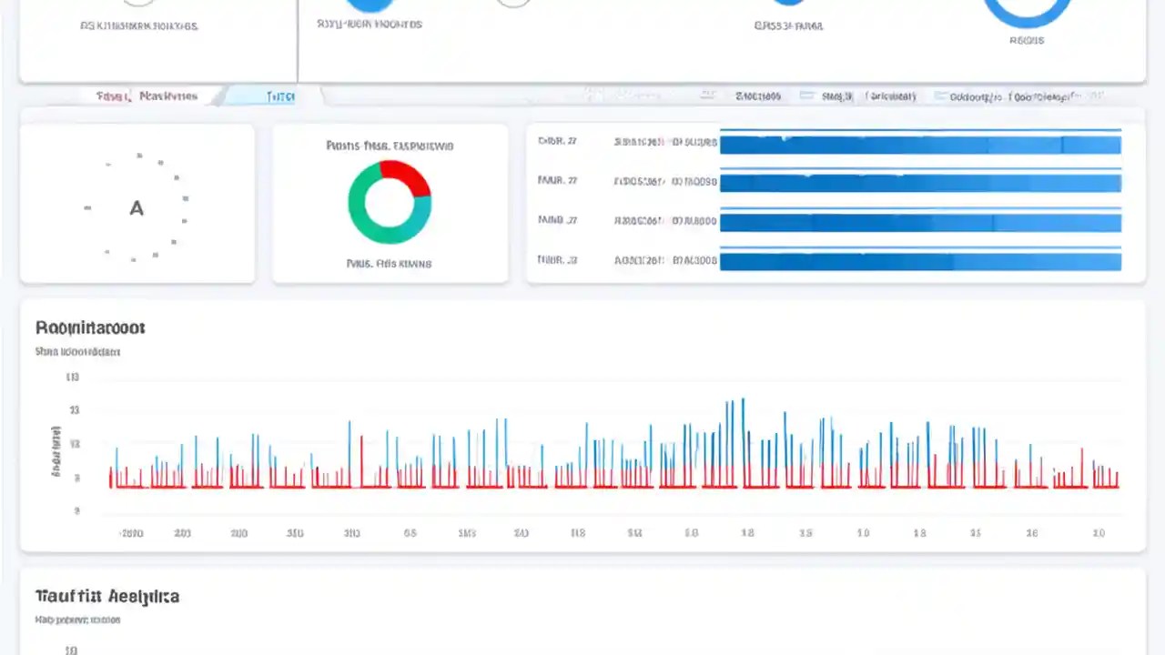Select the card icon beside the Steps label

806,96
